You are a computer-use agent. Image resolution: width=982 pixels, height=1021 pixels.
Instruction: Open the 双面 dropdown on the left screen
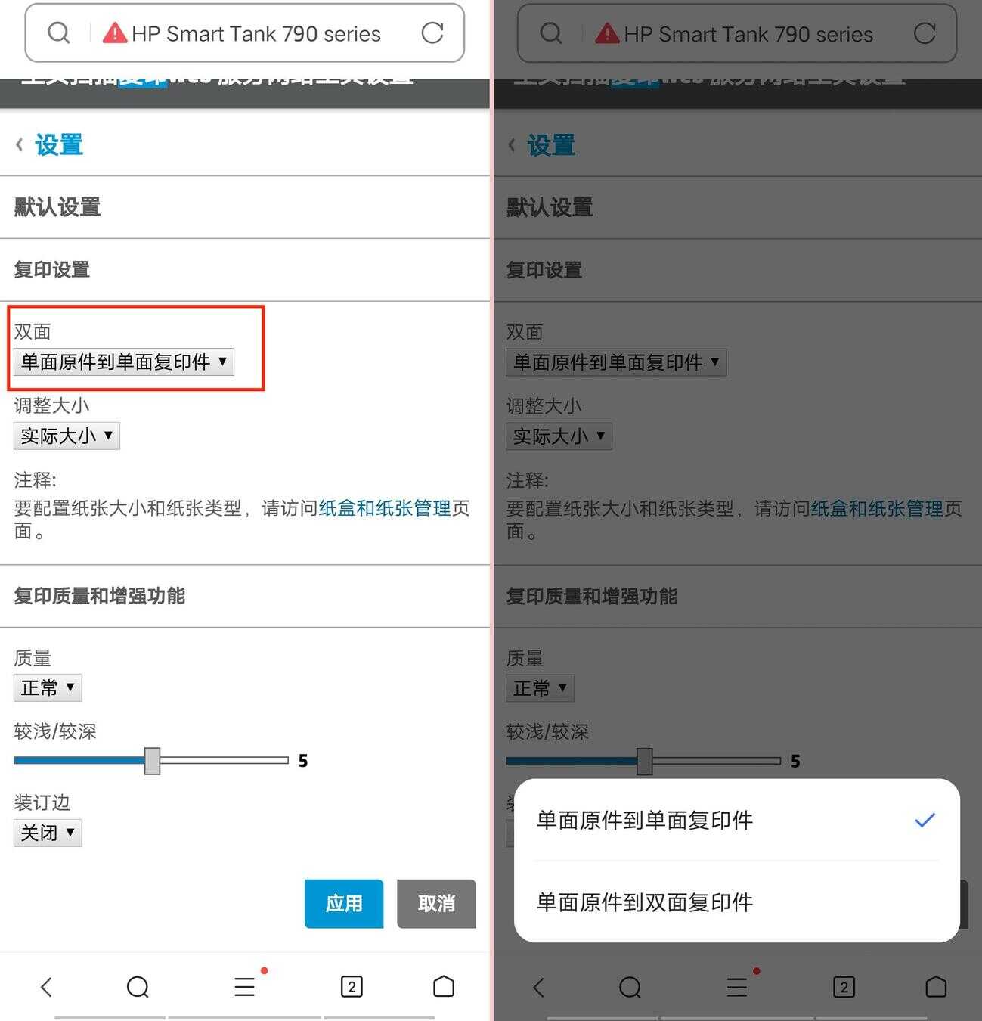[x=124, y=362]
